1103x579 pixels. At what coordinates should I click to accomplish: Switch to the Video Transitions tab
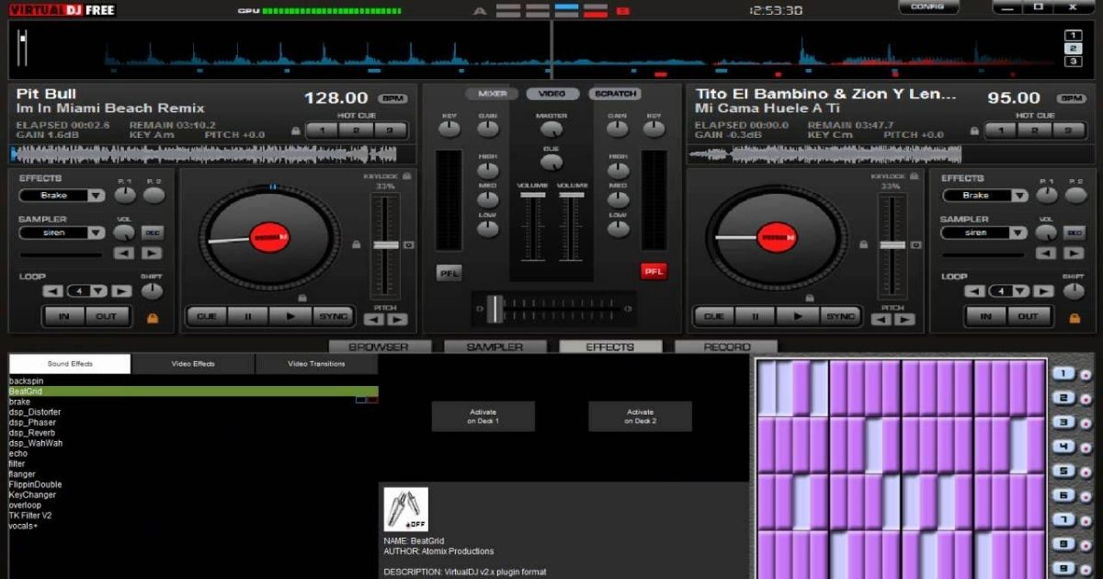click(x=317, y=364)
